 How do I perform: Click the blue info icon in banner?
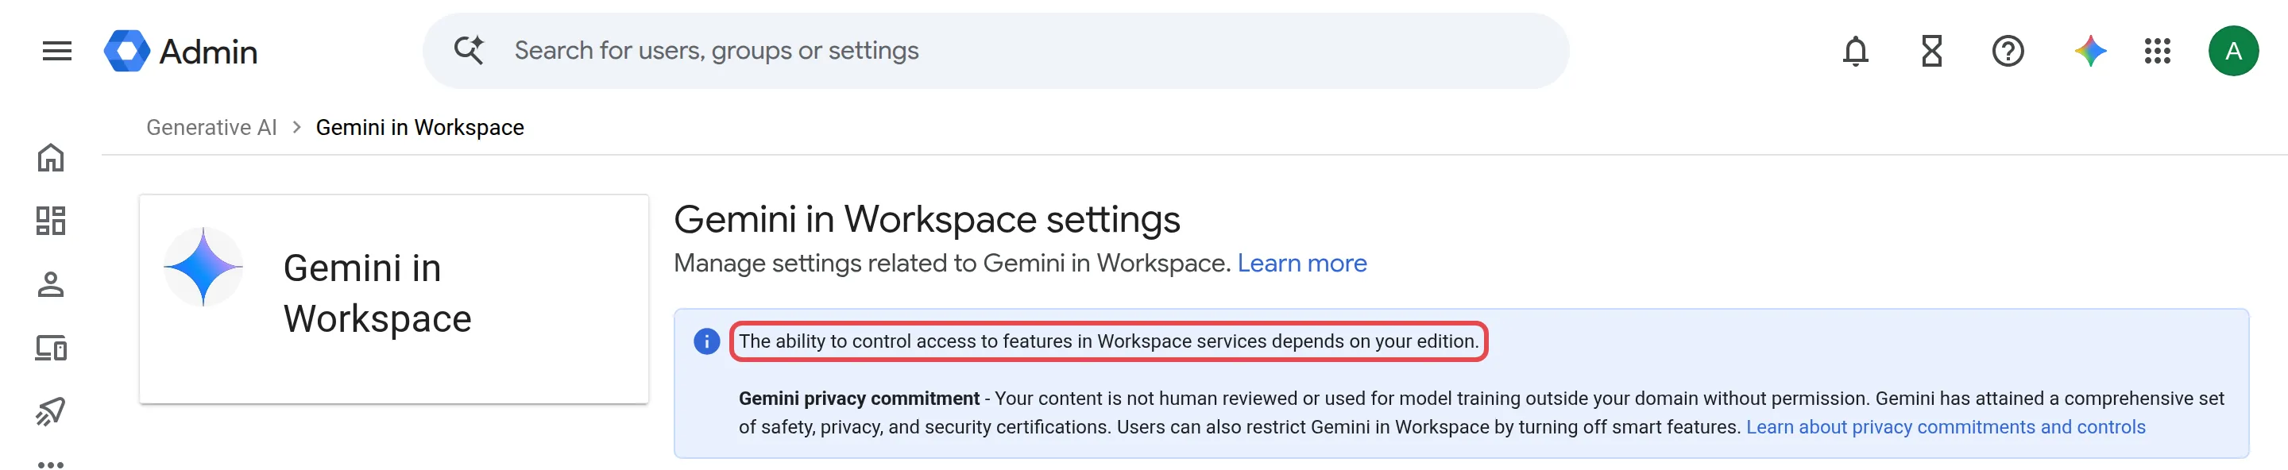click(x=706, y=341)
